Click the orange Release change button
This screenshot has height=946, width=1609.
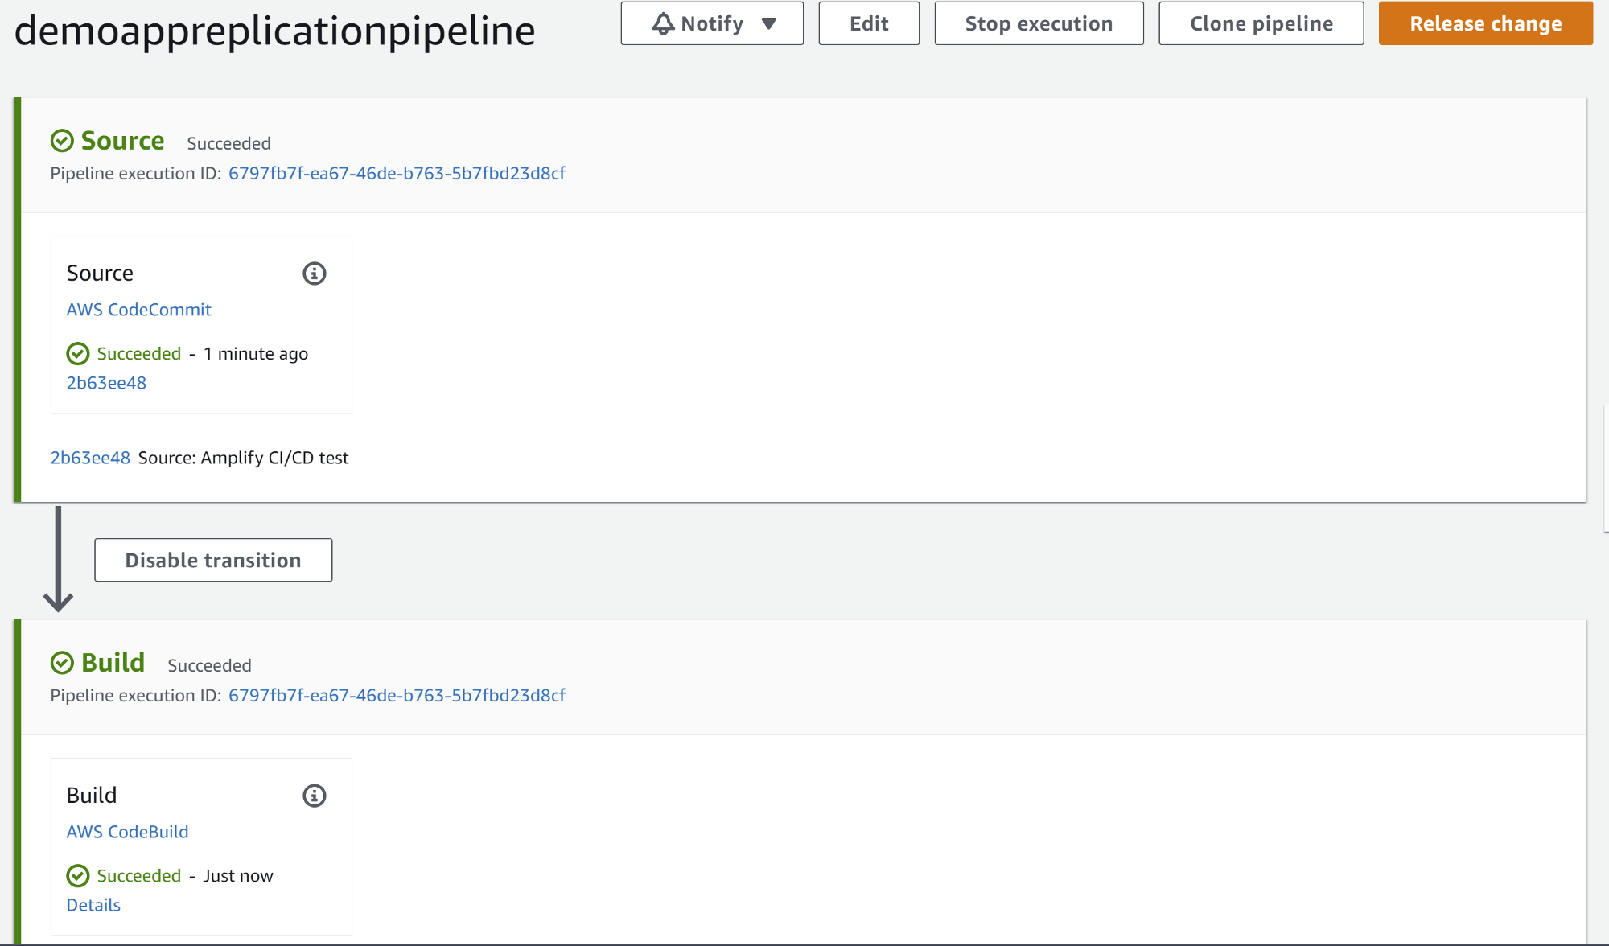pos(1486,23)
